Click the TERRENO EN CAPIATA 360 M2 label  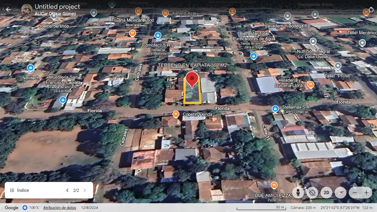[x=192, y=65]
